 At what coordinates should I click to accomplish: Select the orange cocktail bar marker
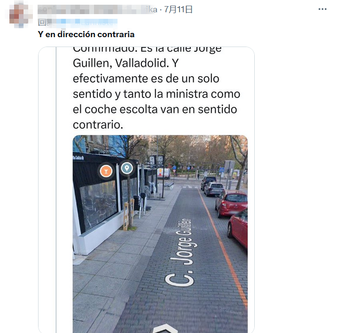point(106,171)
